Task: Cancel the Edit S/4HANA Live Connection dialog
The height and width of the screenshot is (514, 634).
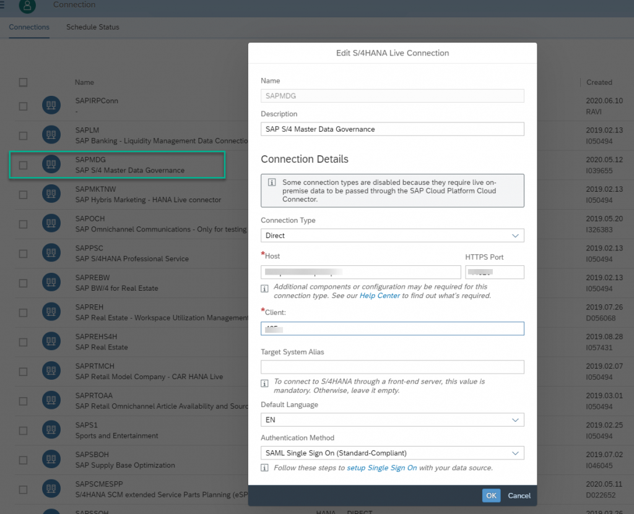Action: coord(519,495)
